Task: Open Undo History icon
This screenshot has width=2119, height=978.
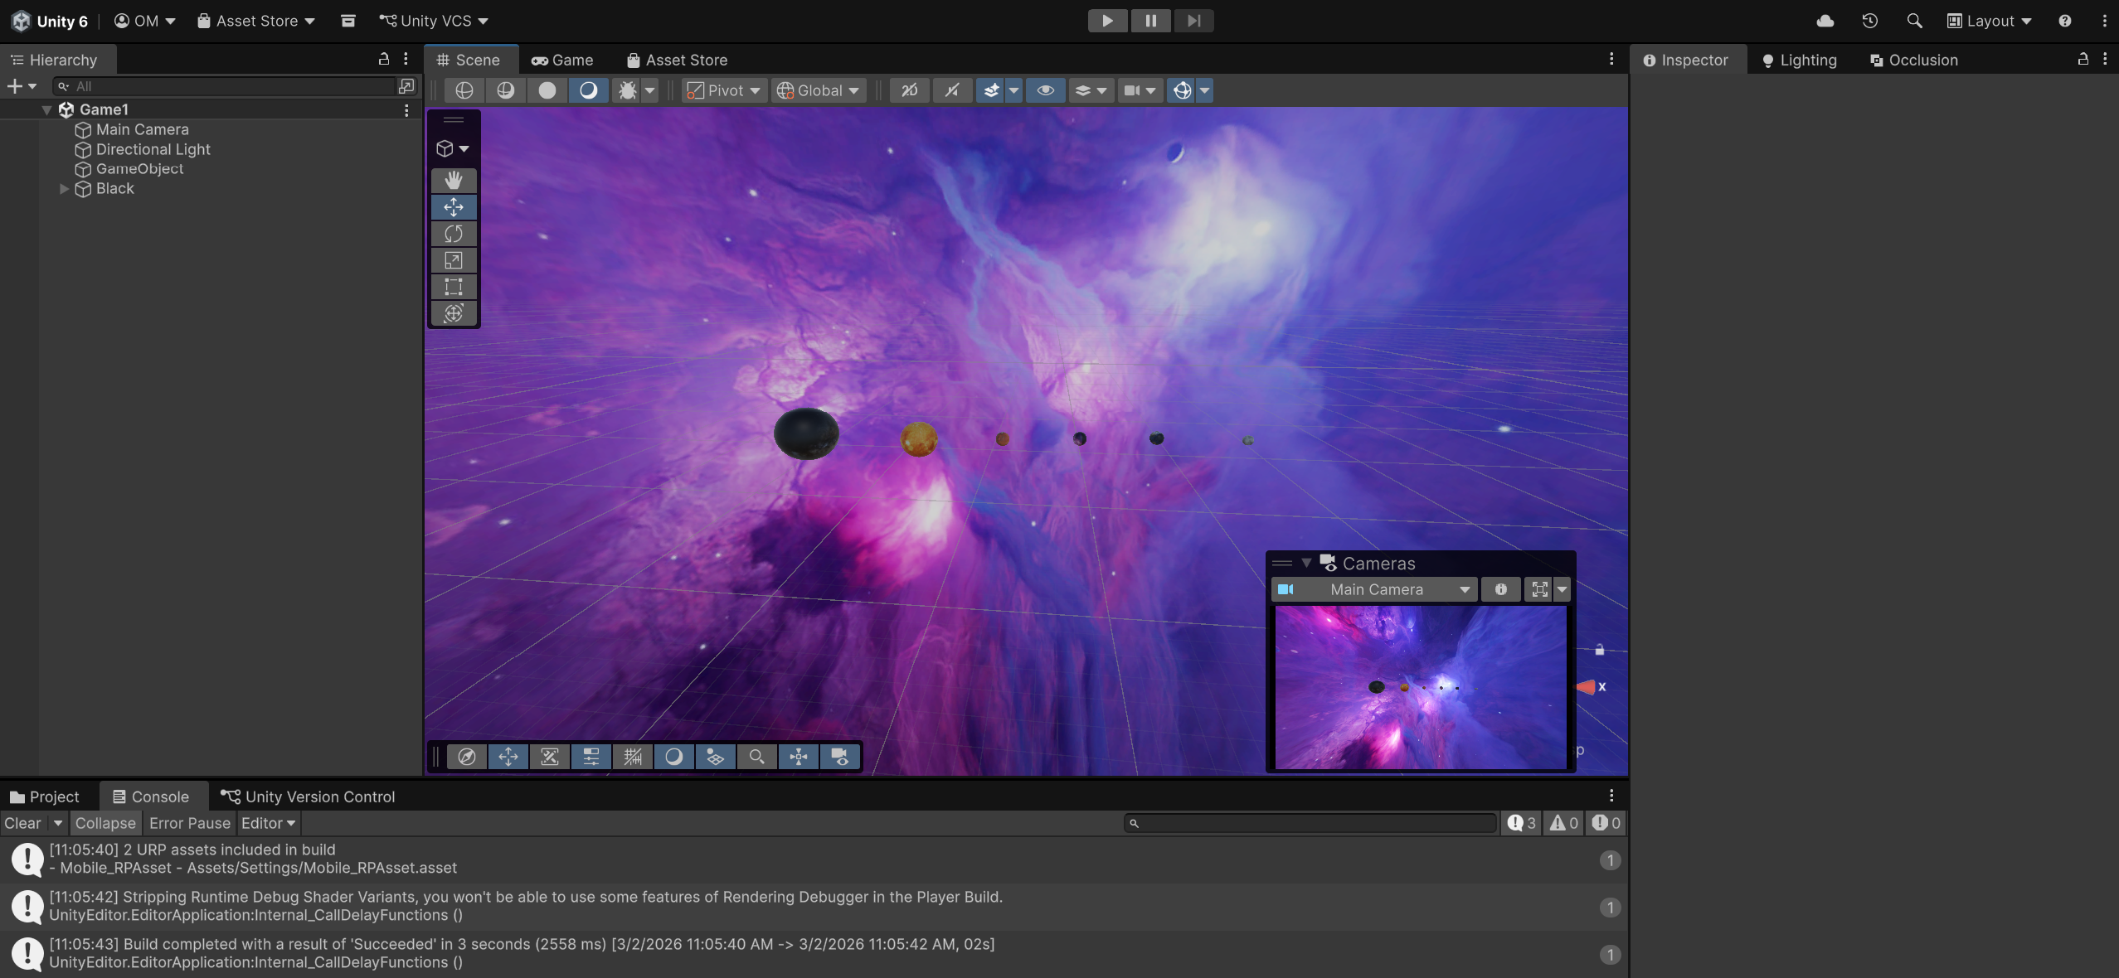Action: point(1869,21)
